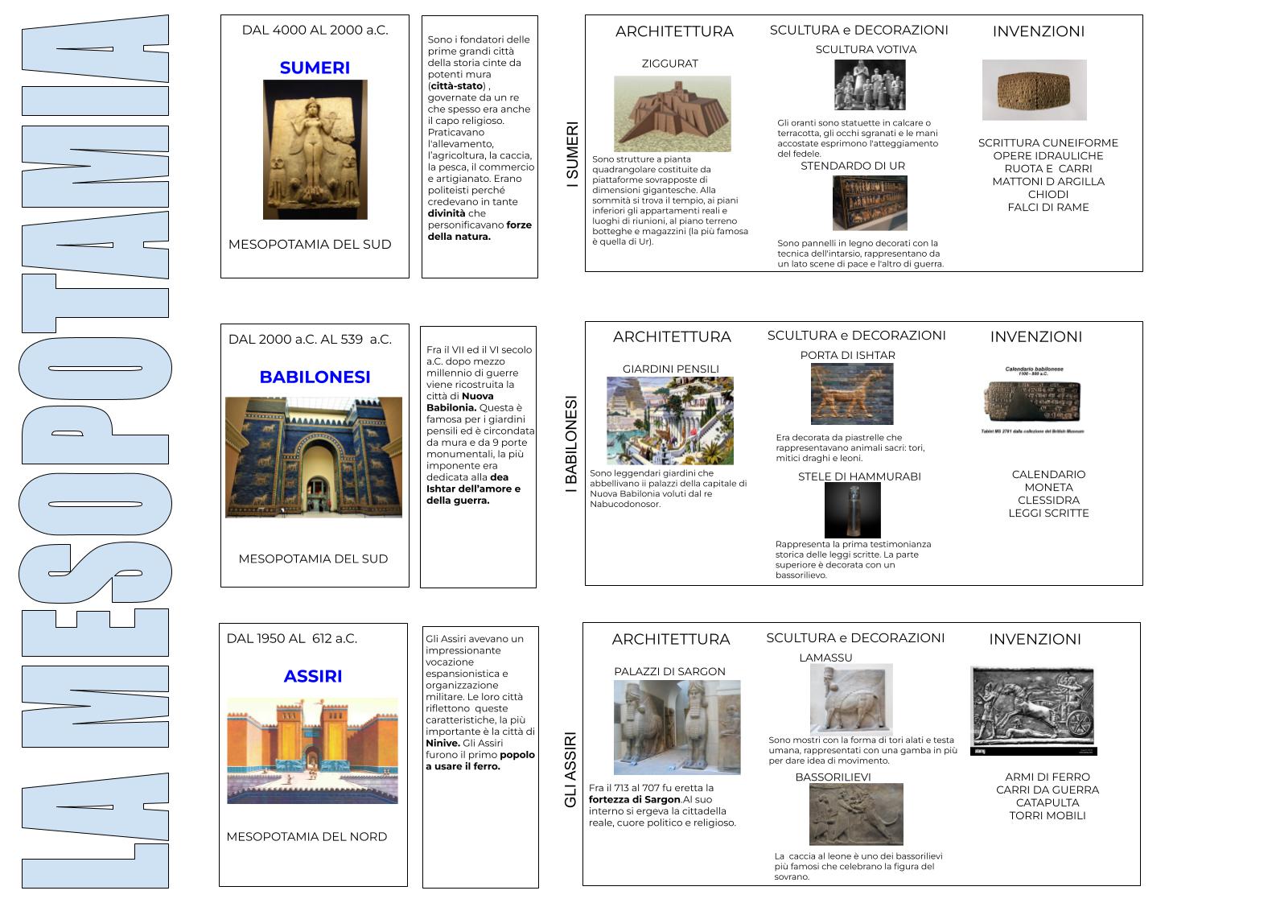Click MESOPOTAMIA DEL NORD label
The width and height of the screenshot is (1276, 903).
click(x=307, y=836)
